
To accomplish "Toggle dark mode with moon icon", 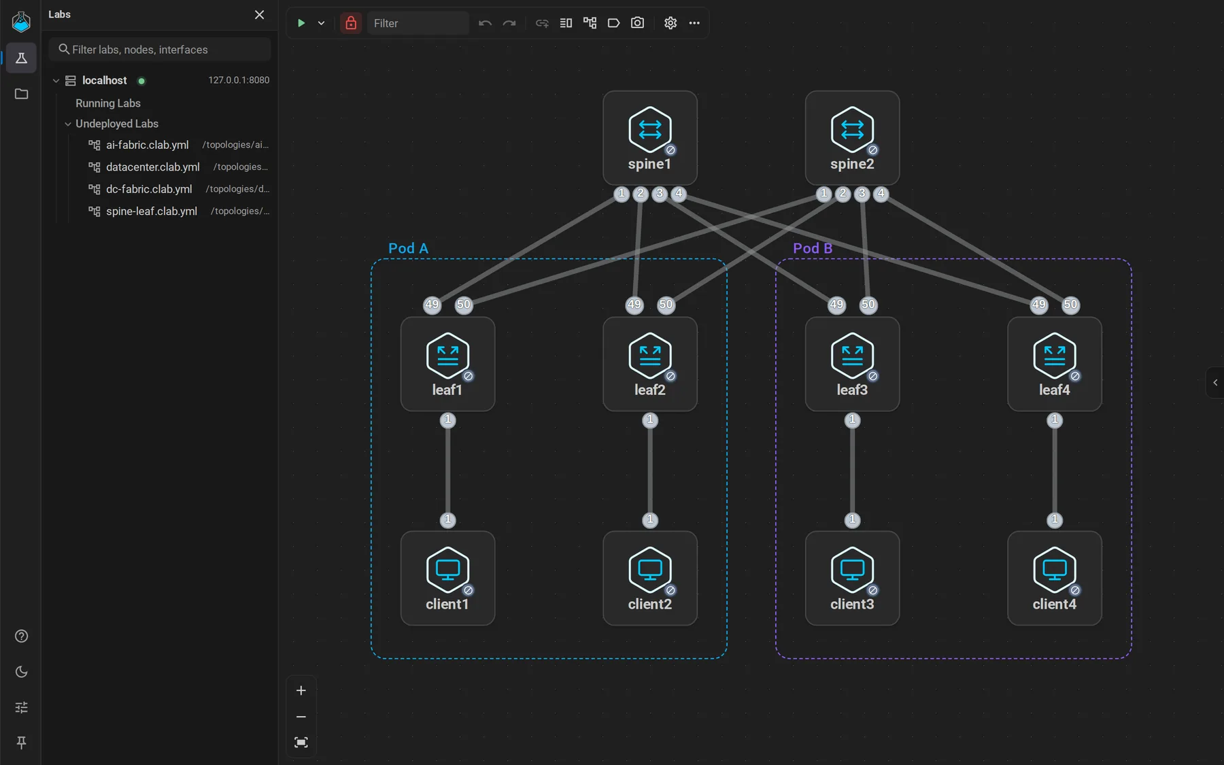I will (x=21, y=672).
